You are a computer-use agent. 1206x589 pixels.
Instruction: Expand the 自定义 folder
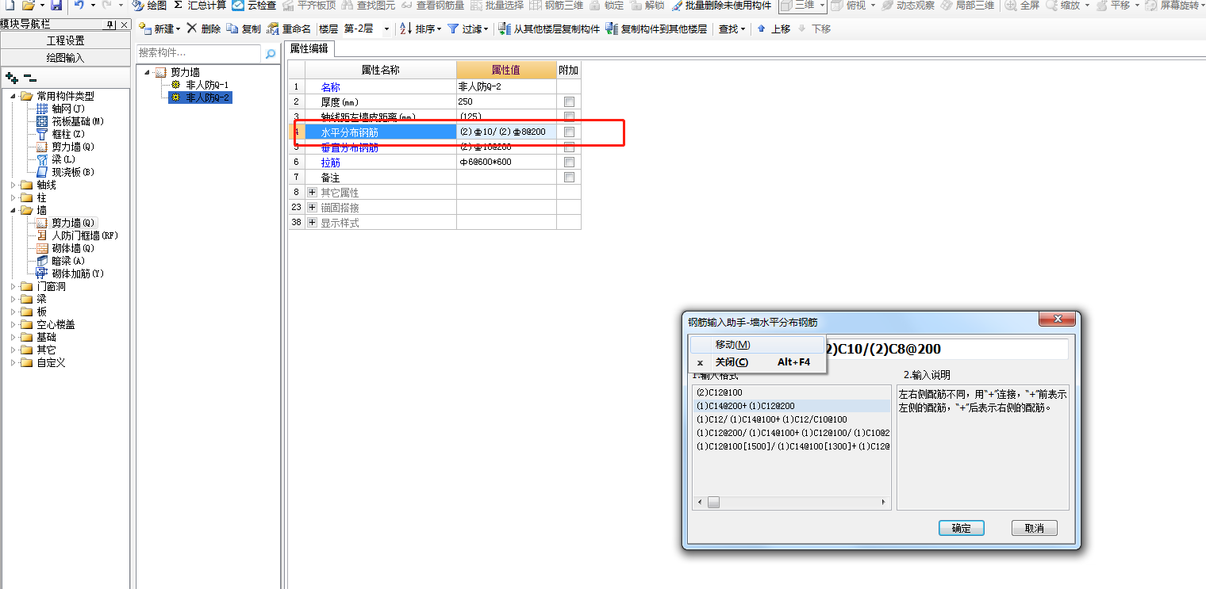click(x=13, y=362)
